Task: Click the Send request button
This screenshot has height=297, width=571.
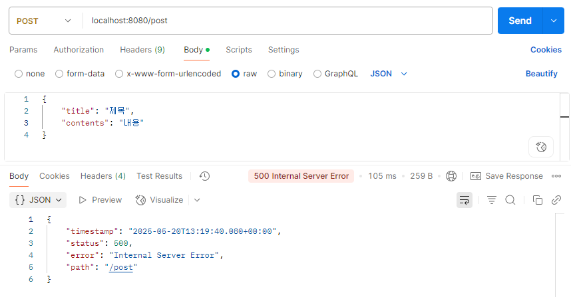Action: (x=520, y=21)
